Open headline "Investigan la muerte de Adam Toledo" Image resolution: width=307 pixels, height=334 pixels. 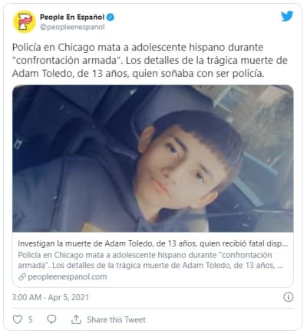tap(153, 243)
